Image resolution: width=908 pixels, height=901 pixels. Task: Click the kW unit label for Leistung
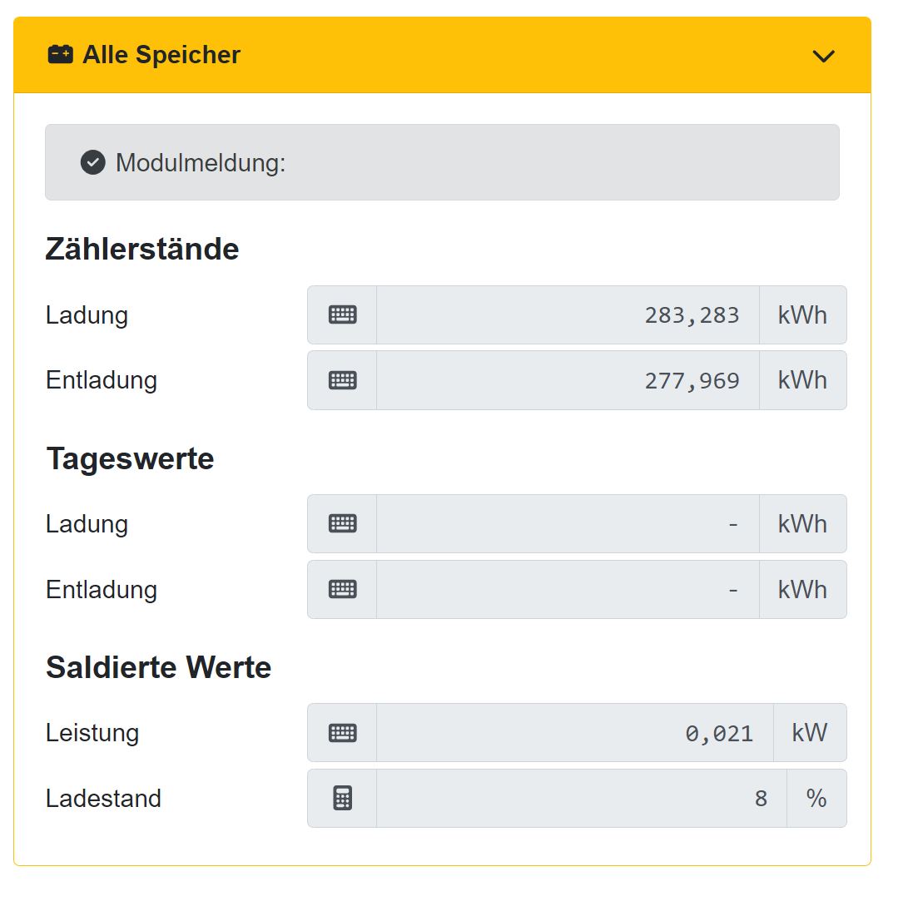click(x=810, y=733)
